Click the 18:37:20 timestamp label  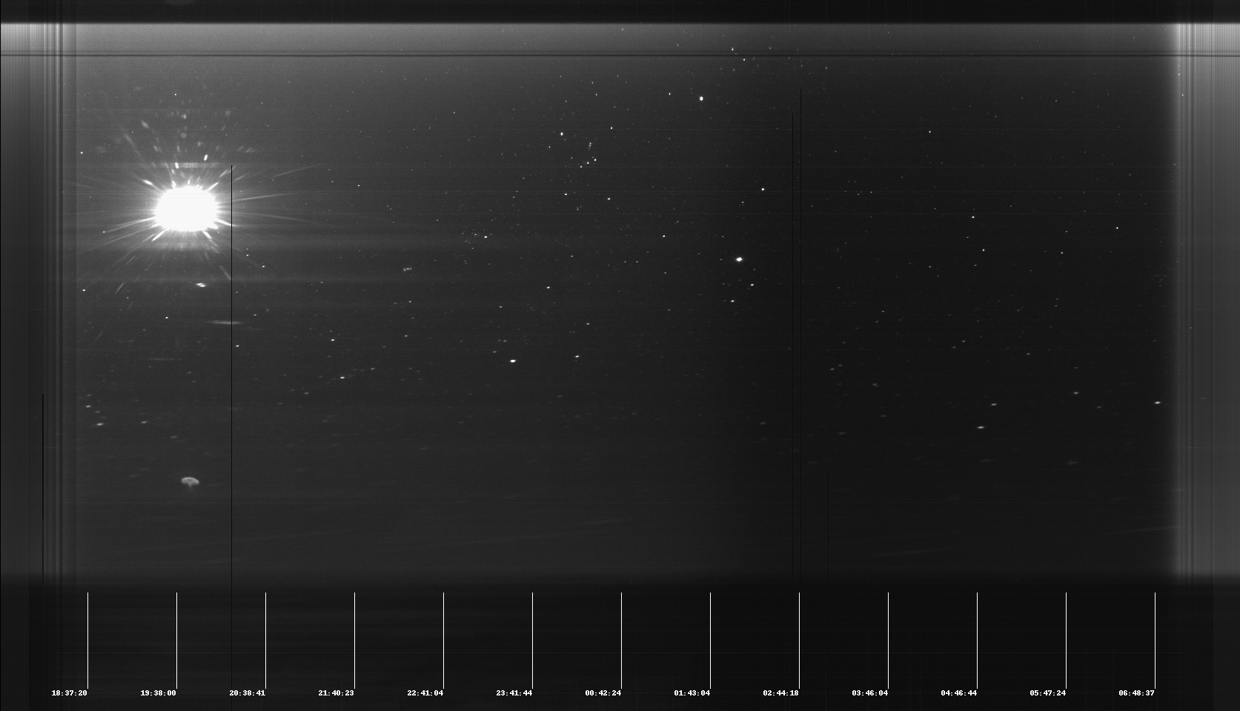[x=69, y=693]
